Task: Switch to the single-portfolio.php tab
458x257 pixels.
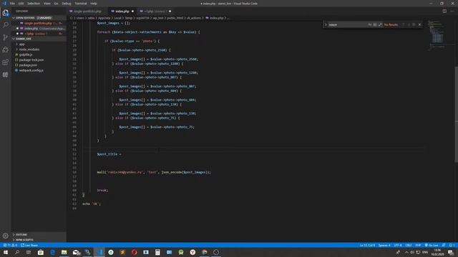Action: 87,11
